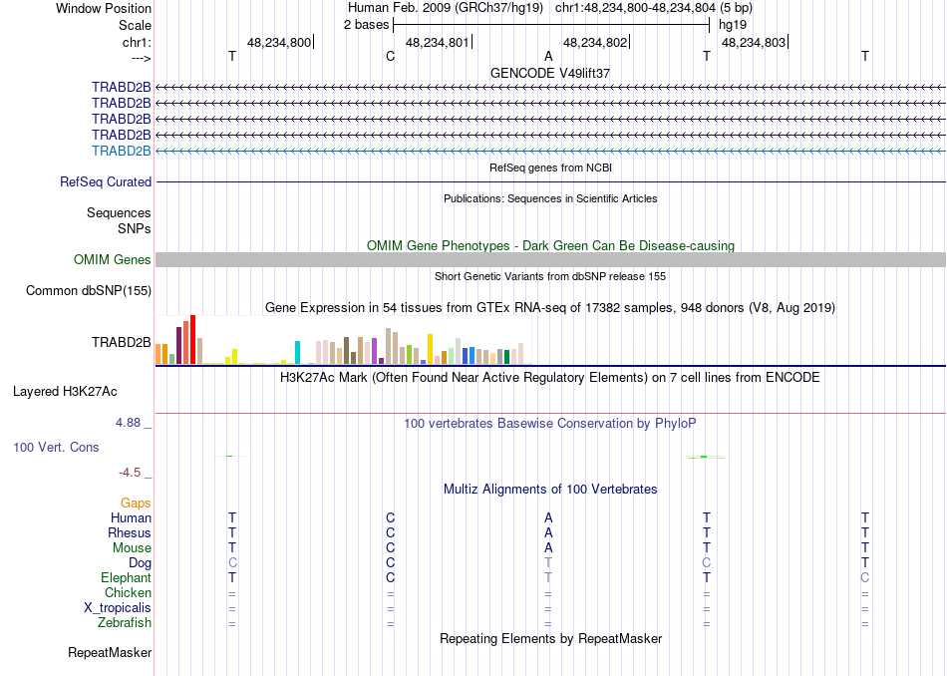Open 'Repeating Elements by RepeatMasker' title

tap(550, 639)
